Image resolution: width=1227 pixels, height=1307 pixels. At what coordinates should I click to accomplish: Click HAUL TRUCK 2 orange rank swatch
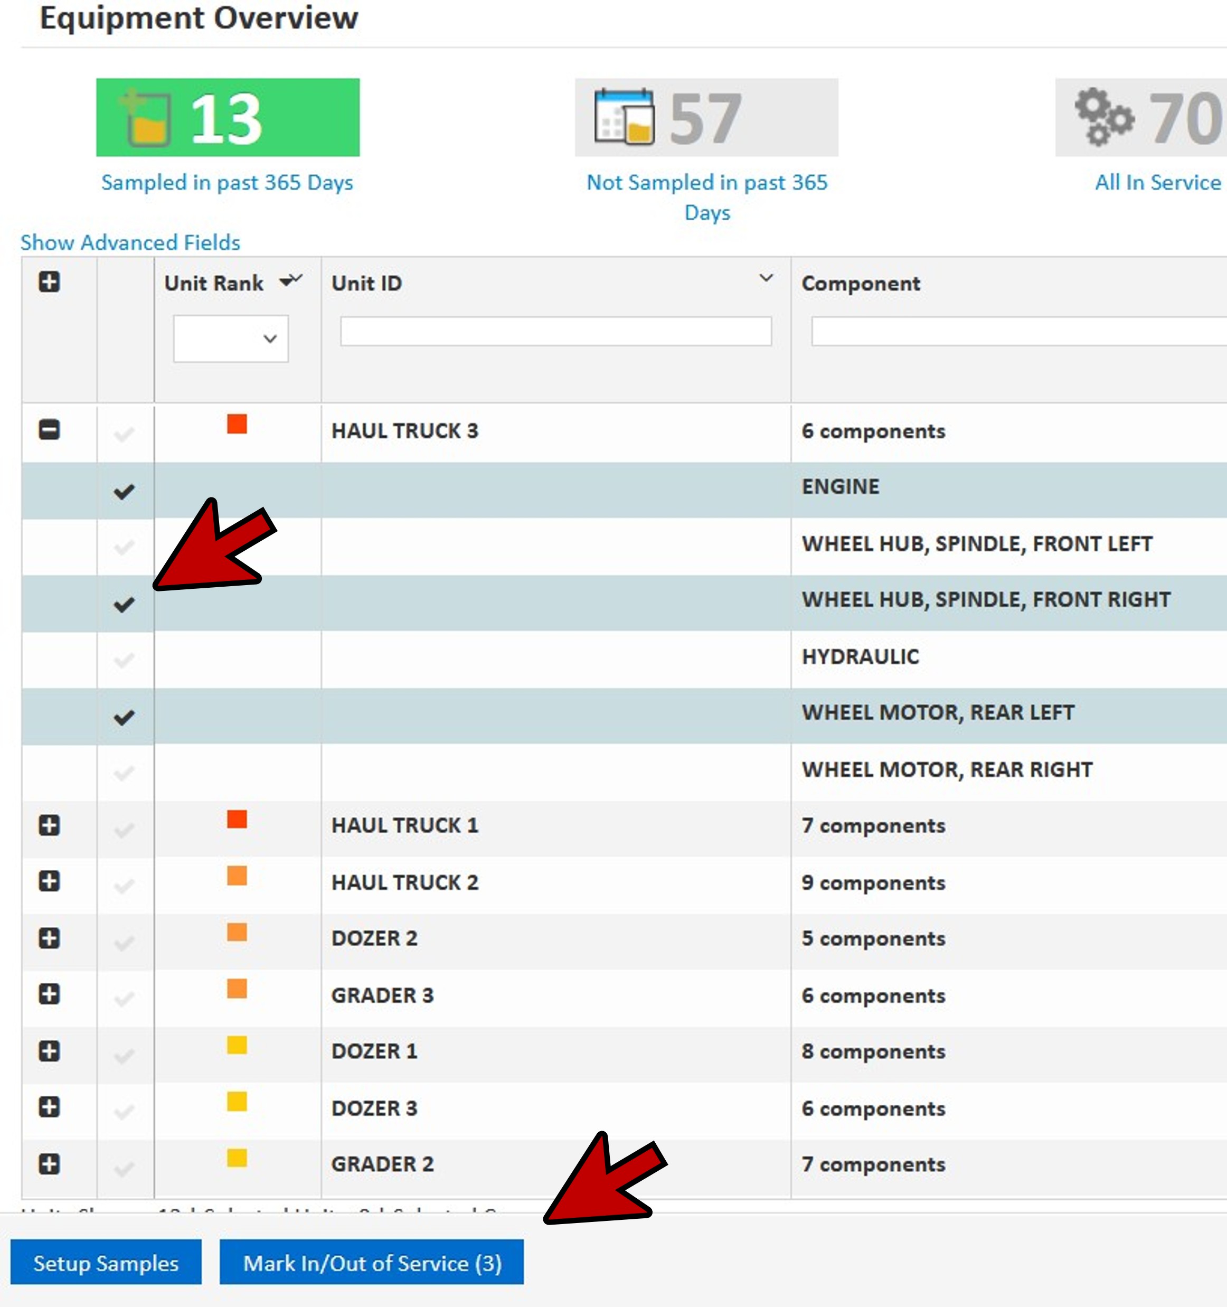click(237, 876)
